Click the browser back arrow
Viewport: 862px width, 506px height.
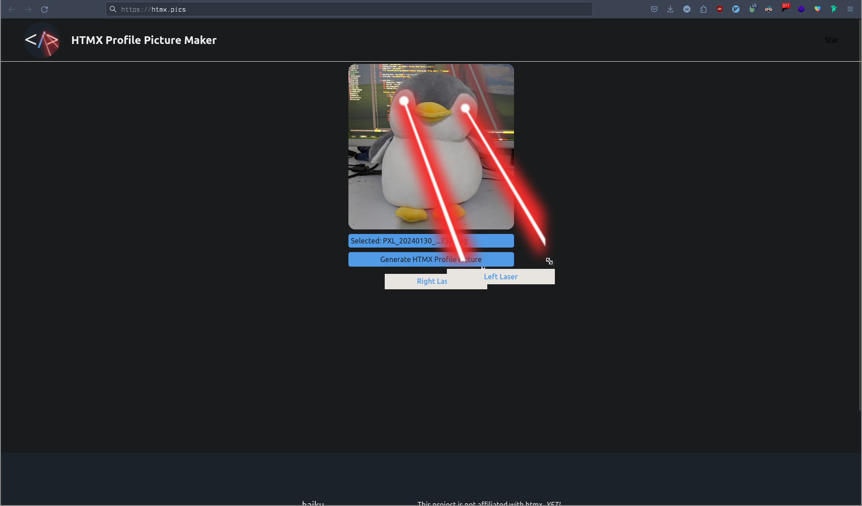(x=12, y=9)
